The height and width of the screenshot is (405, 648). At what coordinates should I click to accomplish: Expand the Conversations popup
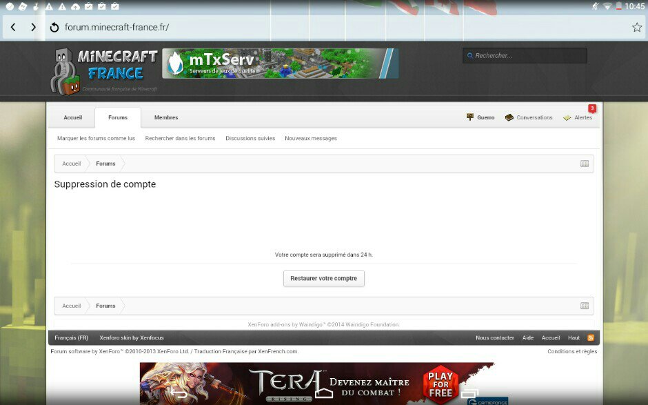pos(529,117)
